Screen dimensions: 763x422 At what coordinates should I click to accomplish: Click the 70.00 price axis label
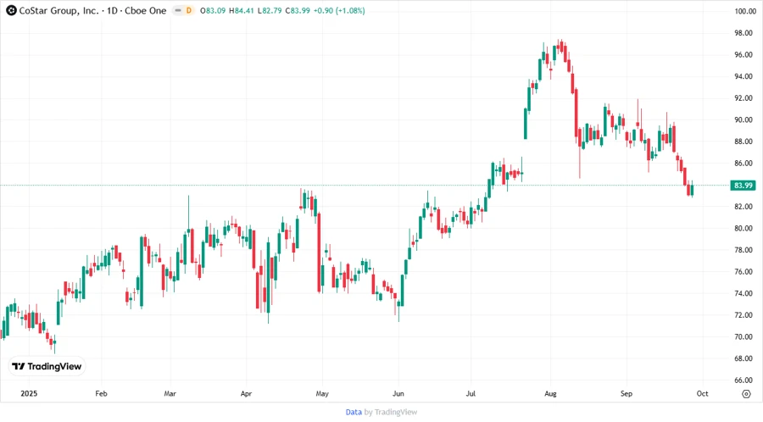[743, 336]
